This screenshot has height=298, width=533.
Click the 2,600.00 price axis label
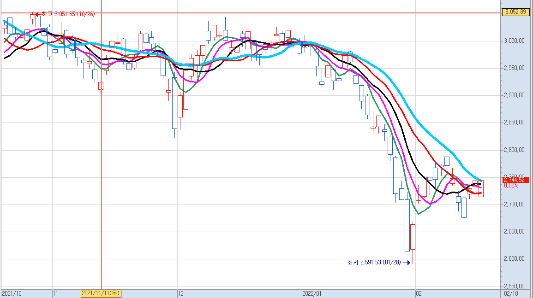pos(515,259)
